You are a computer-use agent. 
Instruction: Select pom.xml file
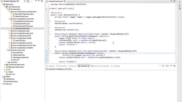pyautogui.click(x=11, y=74)
